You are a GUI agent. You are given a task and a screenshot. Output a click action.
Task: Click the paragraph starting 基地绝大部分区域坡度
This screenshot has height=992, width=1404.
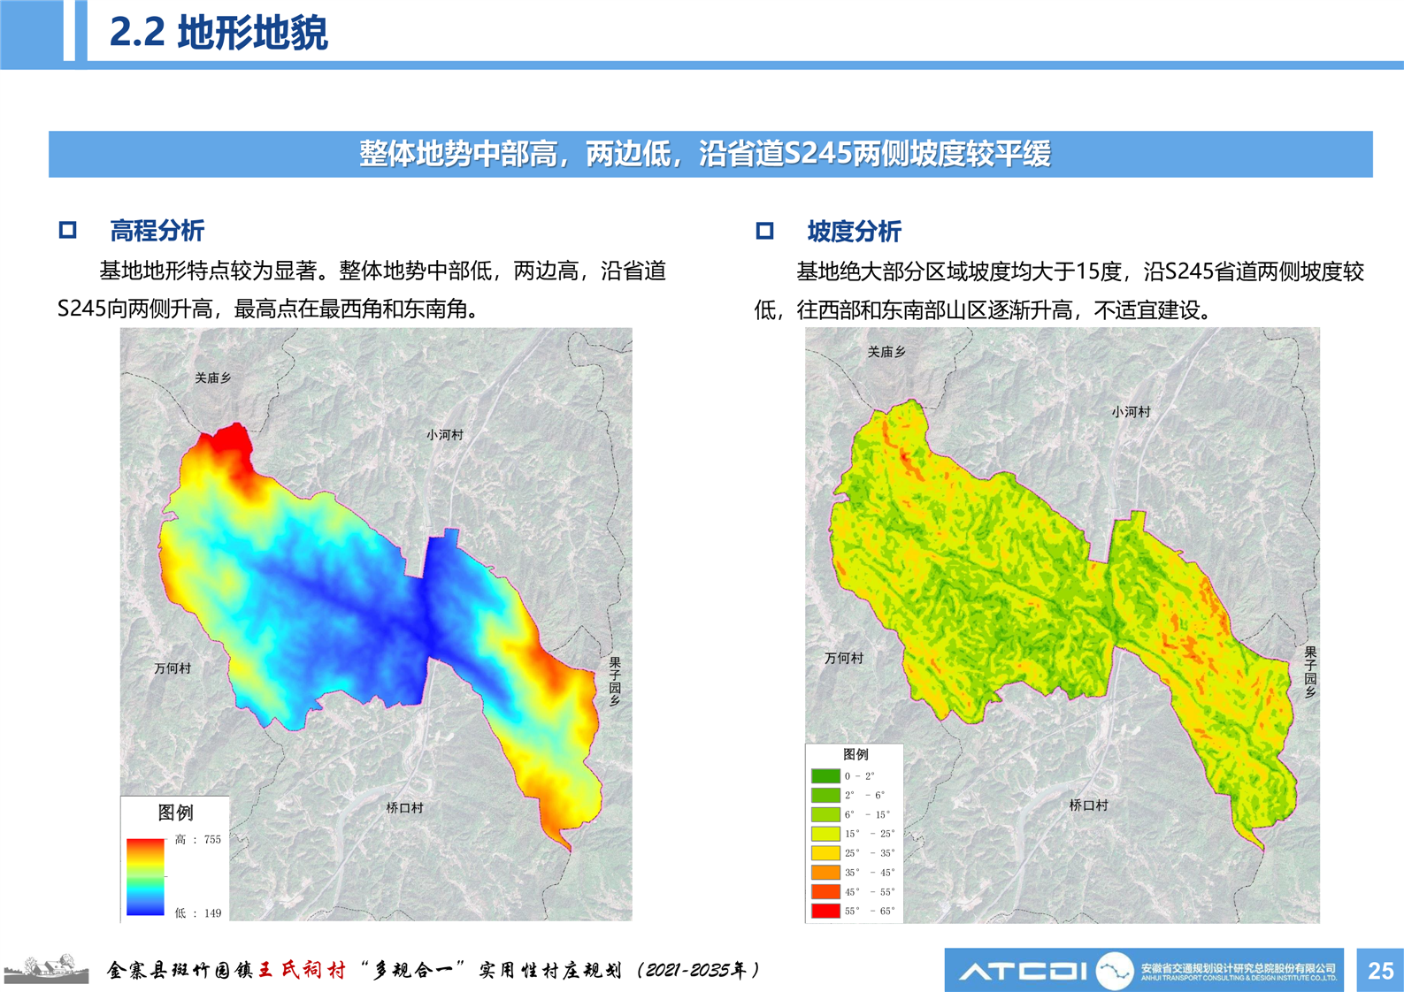[1059, 290]
